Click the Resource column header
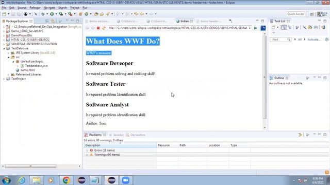This screenshot has height=185, width=330. [x=167, y=145]
